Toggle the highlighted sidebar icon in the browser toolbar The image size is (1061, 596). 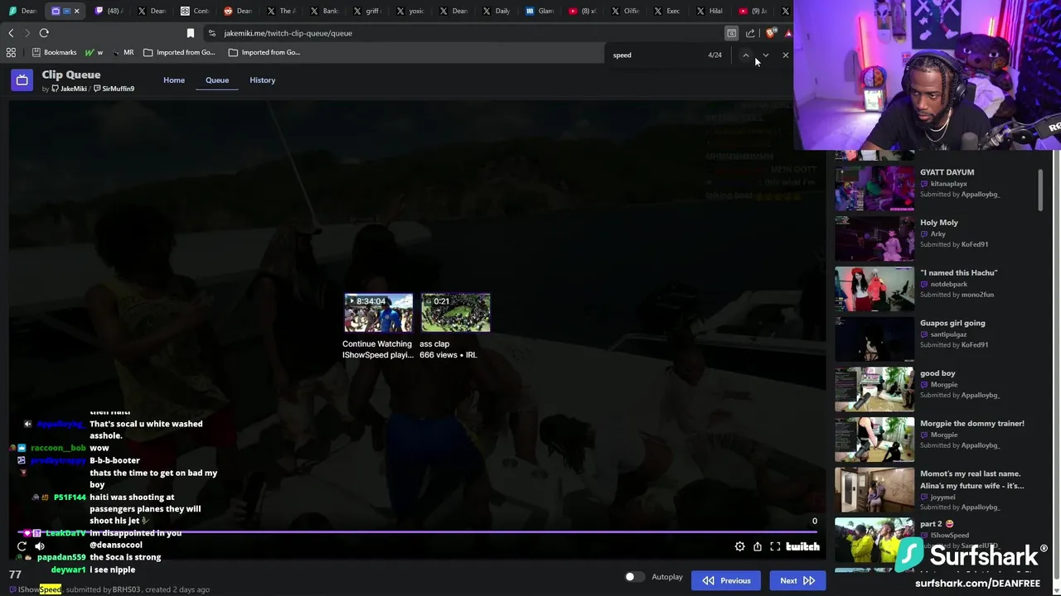(x=731, y=33)
